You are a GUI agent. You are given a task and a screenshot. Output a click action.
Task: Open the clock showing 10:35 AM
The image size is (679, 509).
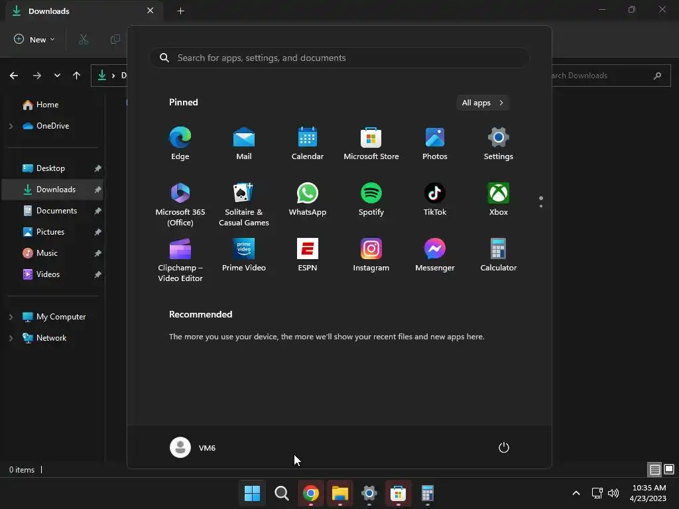[648, 493]
